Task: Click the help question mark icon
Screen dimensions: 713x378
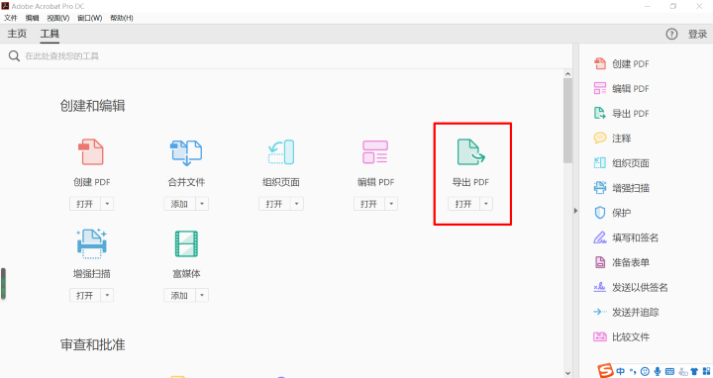Action: (671, 34)
